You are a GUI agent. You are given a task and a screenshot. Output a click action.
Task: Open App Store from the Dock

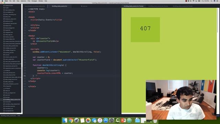[x=106, y=120]
